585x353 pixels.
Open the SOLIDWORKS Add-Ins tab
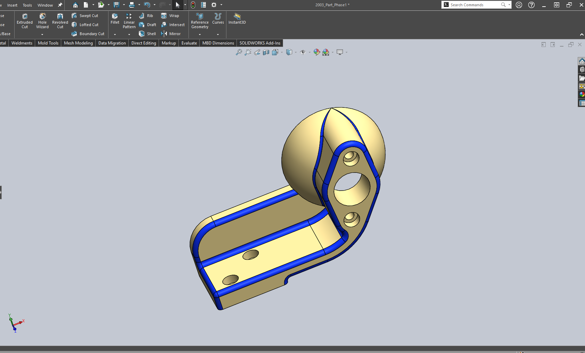coord(260,43)
